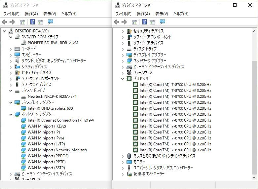Viewport: 258px width, 189px height.
Task: Select WAN Miniport (Network Monitor) text
Action: [x=57, y=150]
